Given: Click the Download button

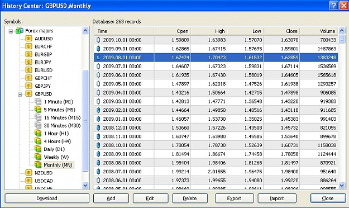Looking at the screenshot, I should [x=47, y=198].
